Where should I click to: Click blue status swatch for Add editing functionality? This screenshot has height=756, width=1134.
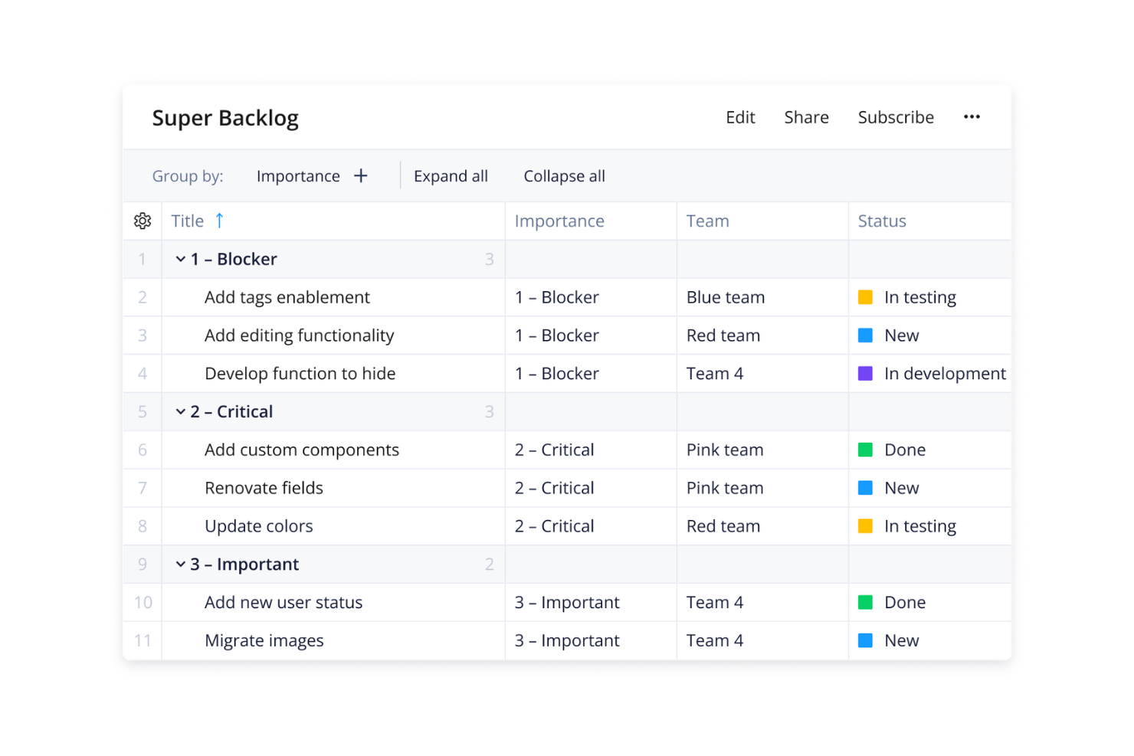(x=865, y=335)
